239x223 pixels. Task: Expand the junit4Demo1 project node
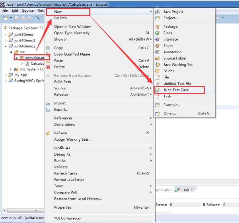6,41
